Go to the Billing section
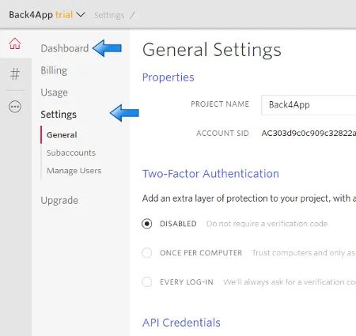Image resolution: width=356 pixels, height=336 pixels. click(54, 70)
